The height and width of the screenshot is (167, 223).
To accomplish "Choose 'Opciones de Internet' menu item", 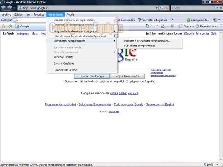I will coord(82,70).
